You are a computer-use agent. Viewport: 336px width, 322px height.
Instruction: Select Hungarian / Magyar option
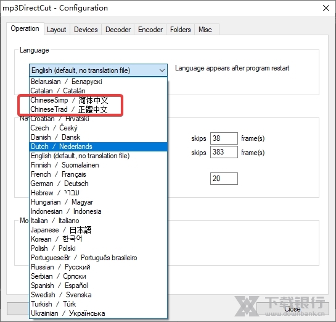tap(98, 202)
